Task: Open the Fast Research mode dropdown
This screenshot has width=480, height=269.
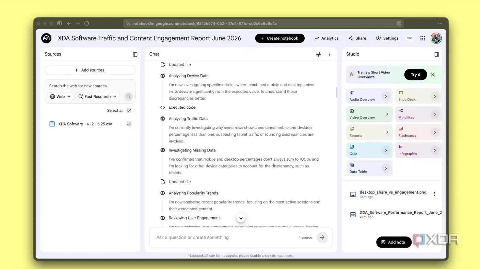Action: [97, 96]
